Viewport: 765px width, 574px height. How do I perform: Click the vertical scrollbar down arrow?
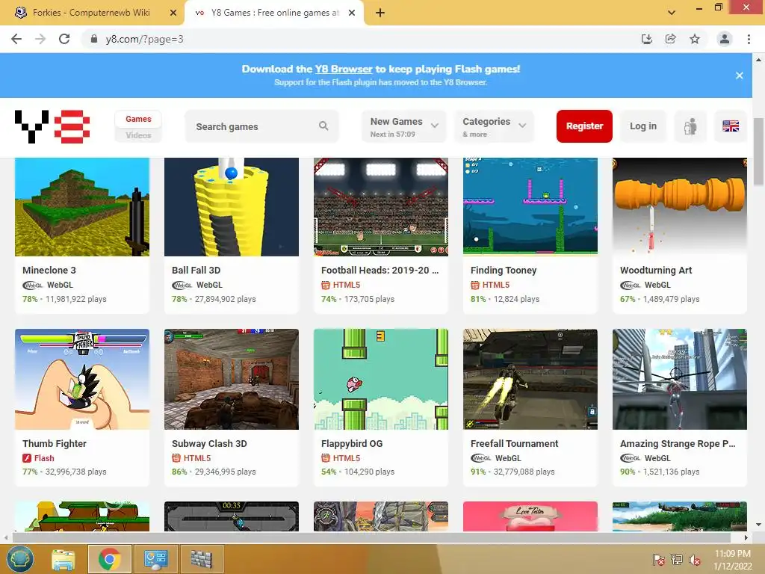(x=758, y=525)
